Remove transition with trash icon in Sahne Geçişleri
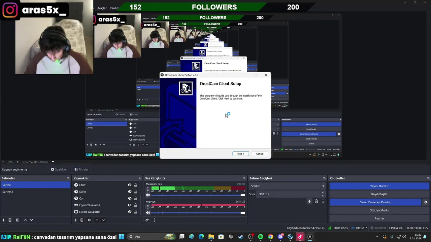Viewport: 431px width, 242px height. (316, 201)
